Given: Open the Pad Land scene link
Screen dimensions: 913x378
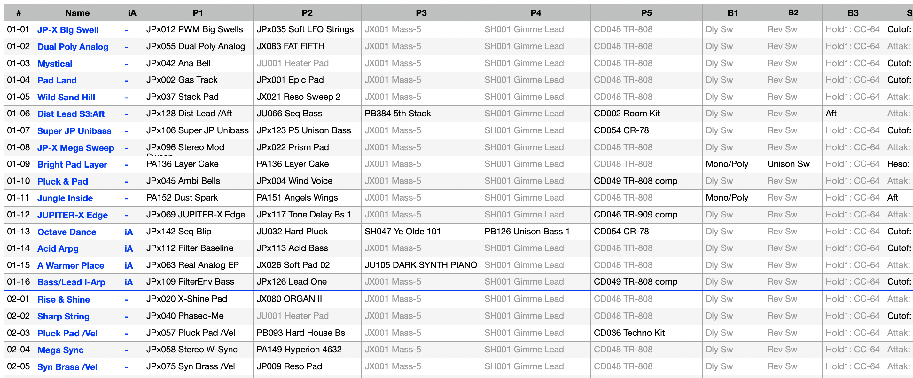Looking at the screenshot, I should click(57, 81).
